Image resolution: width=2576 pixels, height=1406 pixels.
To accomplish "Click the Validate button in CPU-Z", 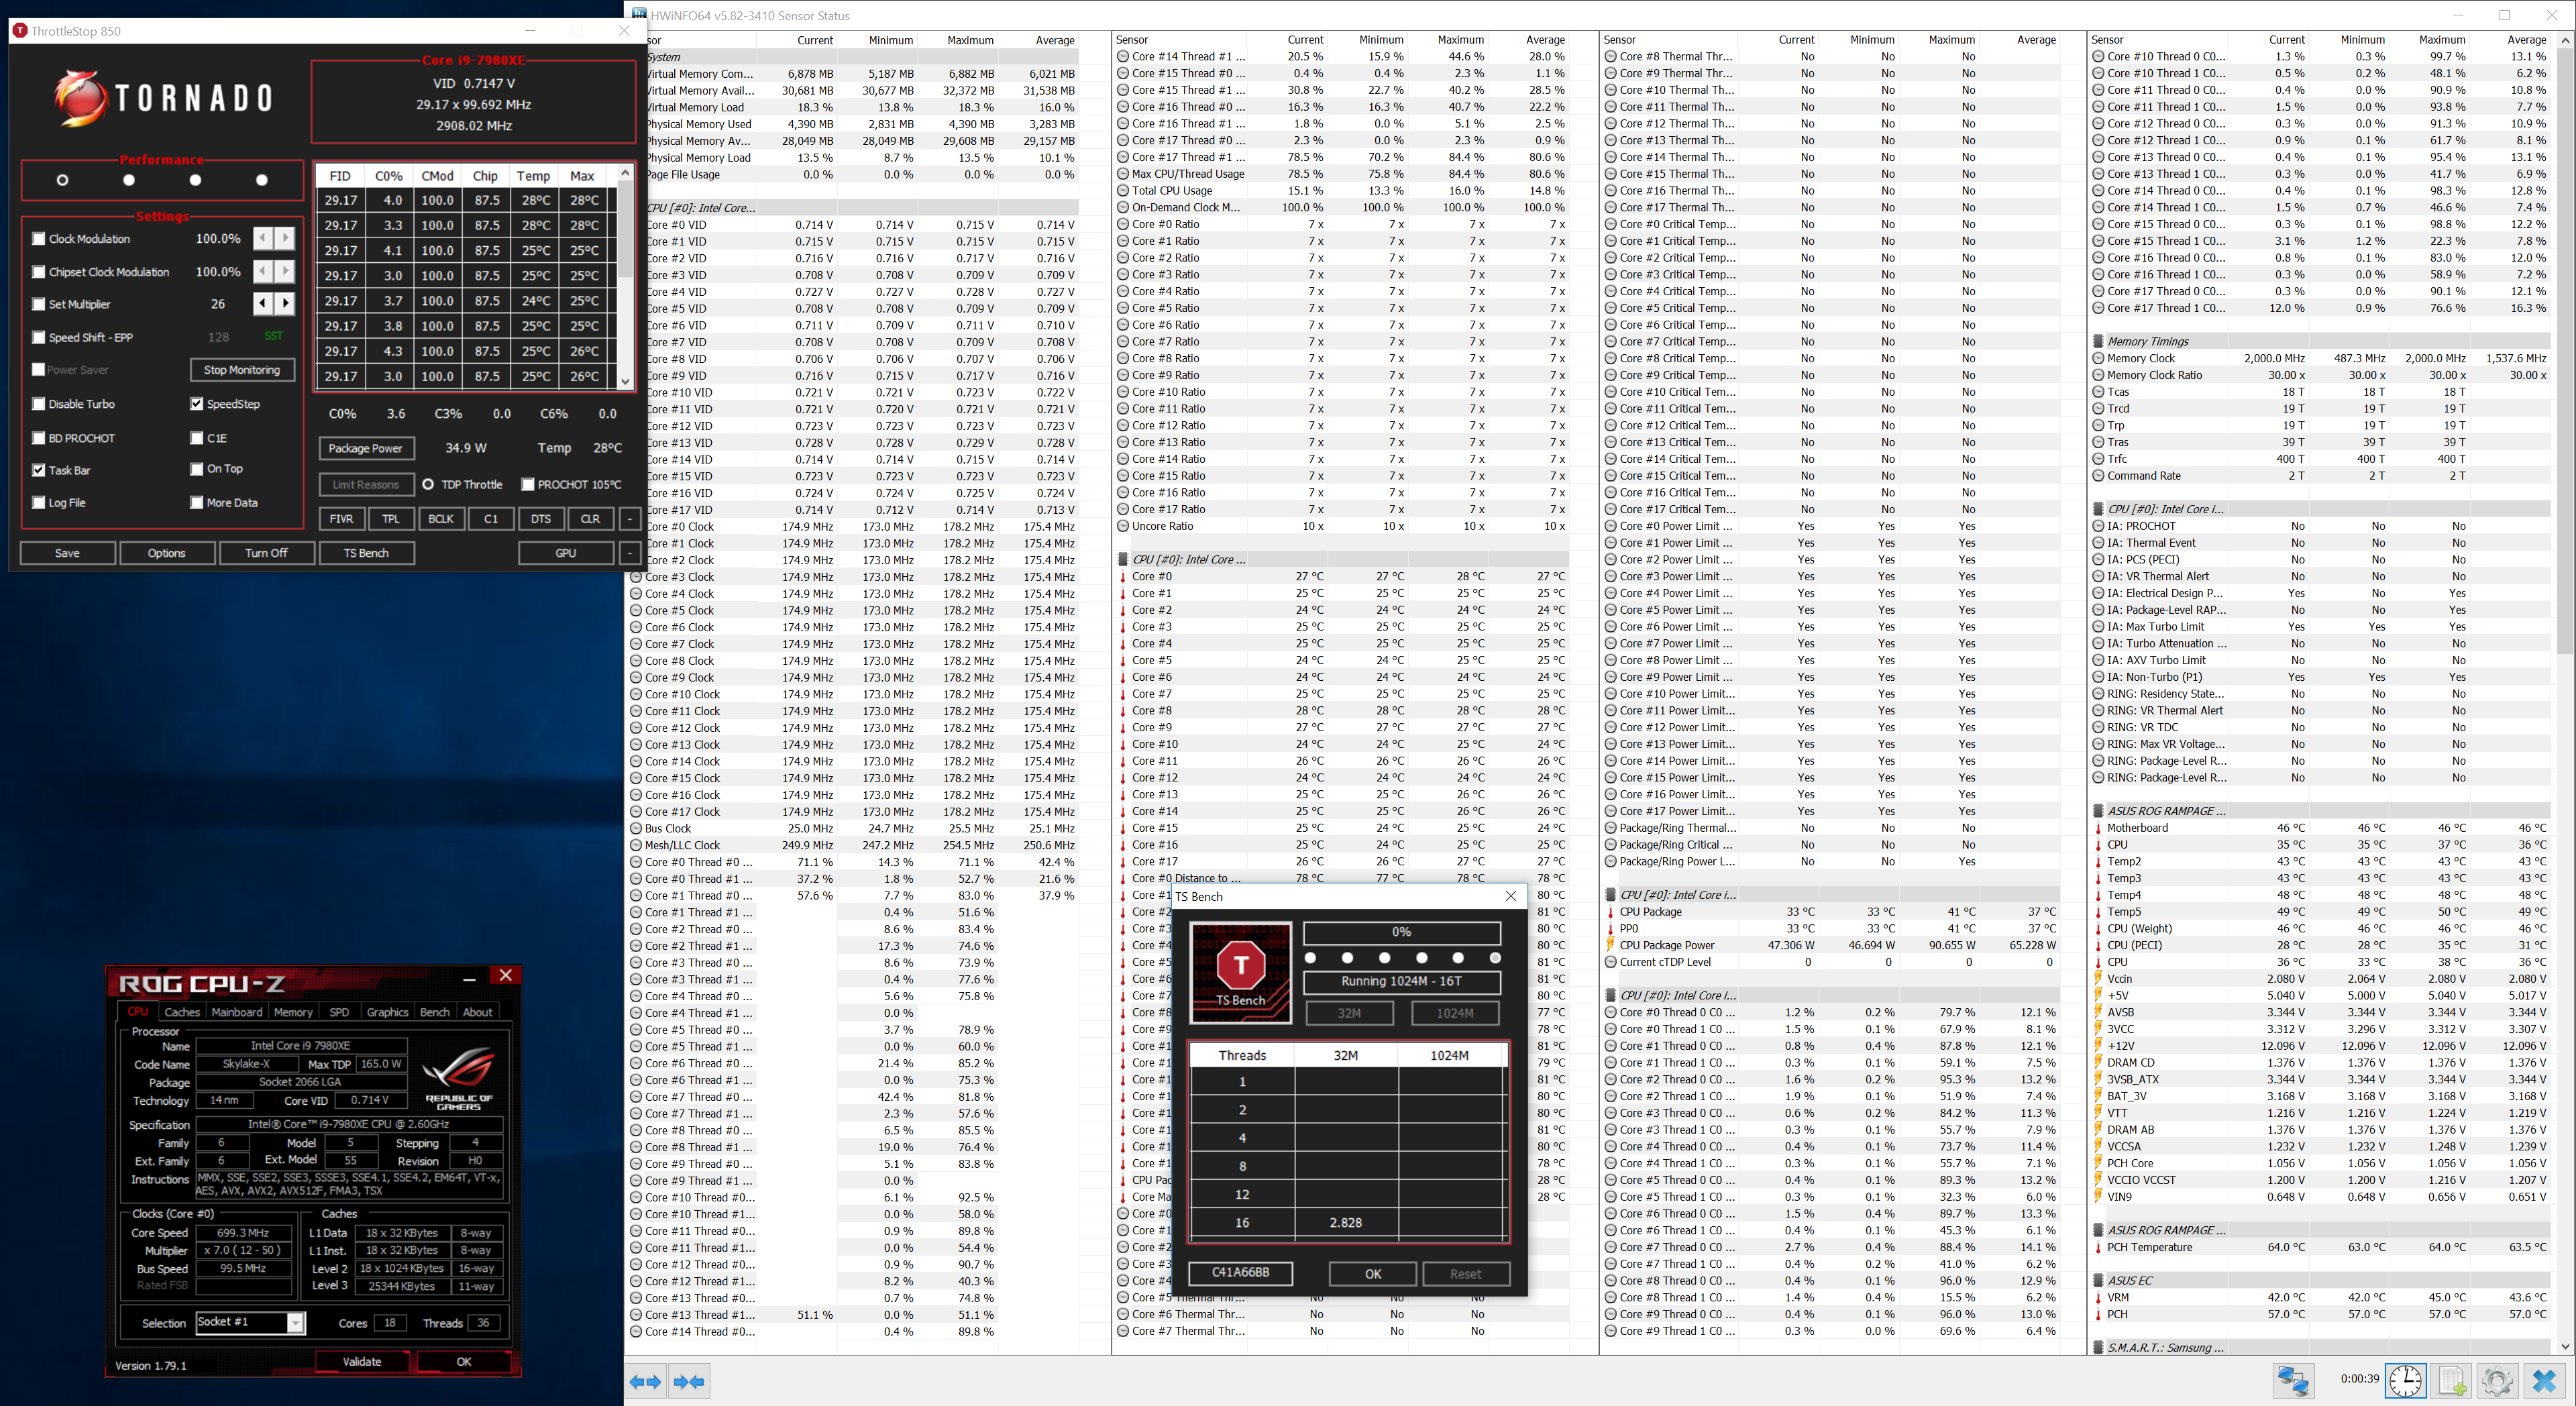I will tap(362, 1361).
